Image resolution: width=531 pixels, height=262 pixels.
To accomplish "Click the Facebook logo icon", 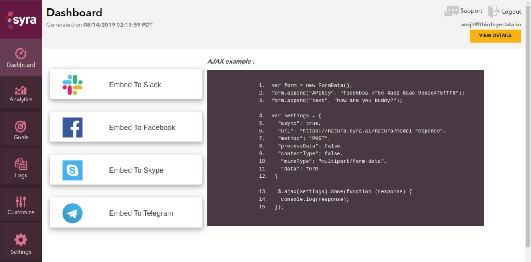I will 73,127.
